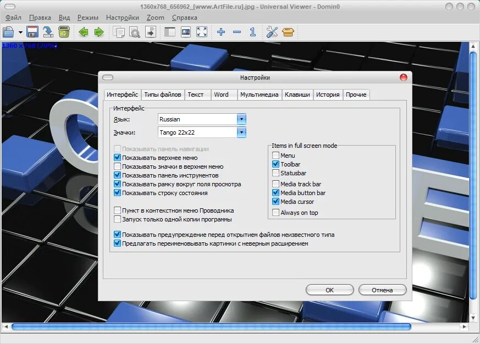The image size is (480, 344).
Task: Switch to the Клавиши tab
Action: coord(297,95)
